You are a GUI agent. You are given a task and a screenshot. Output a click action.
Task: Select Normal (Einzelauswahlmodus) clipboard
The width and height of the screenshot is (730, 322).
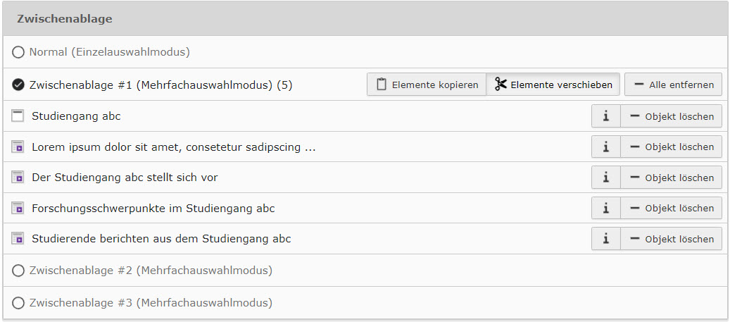point(18,52)
